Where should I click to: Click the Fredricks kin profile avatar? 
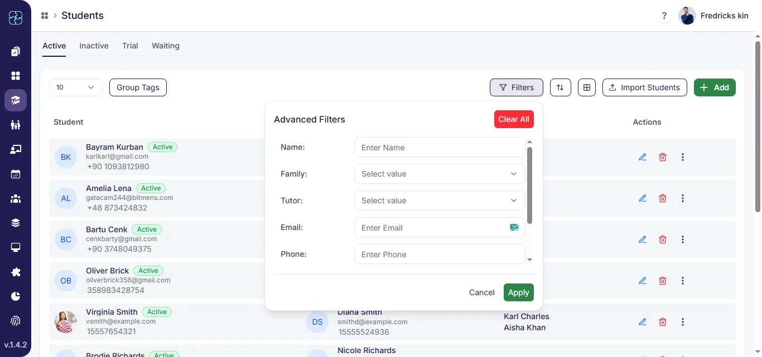pos(687,16)
